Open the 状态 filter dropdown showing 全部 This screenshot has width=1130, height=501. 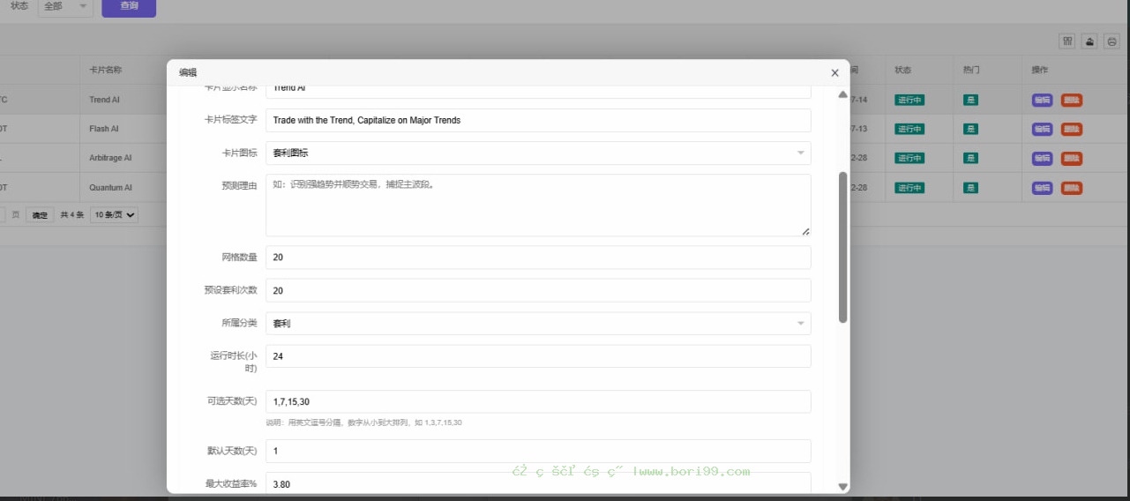(66, 6)
